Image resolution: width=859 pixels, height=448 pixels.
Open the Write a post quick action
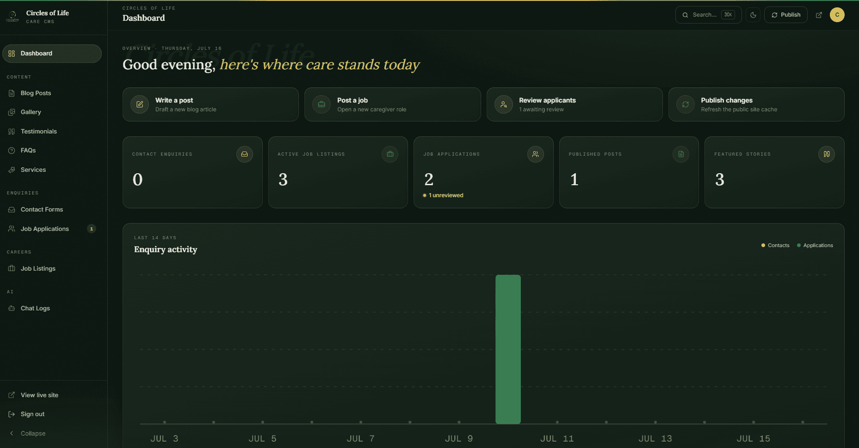coord(210,104)
